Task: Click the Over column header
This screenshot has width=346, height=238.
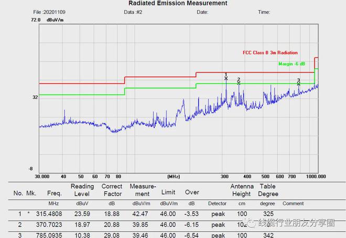Action: [192, 193]
